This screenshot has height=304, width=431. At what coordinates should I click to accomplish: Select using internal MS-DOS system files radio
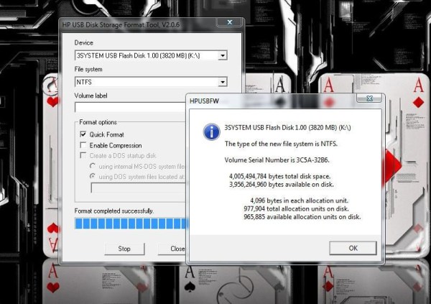[x=93, y=166]
